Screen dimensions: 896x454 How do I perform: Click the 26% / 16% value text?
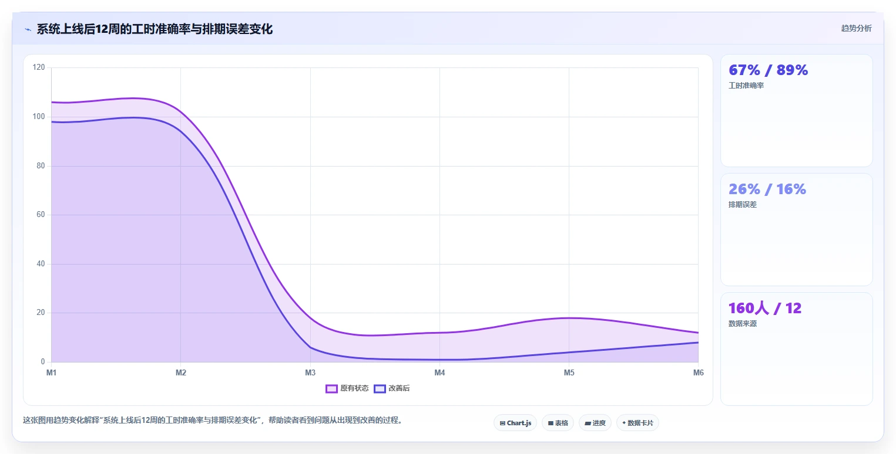[x=767, y=189]
